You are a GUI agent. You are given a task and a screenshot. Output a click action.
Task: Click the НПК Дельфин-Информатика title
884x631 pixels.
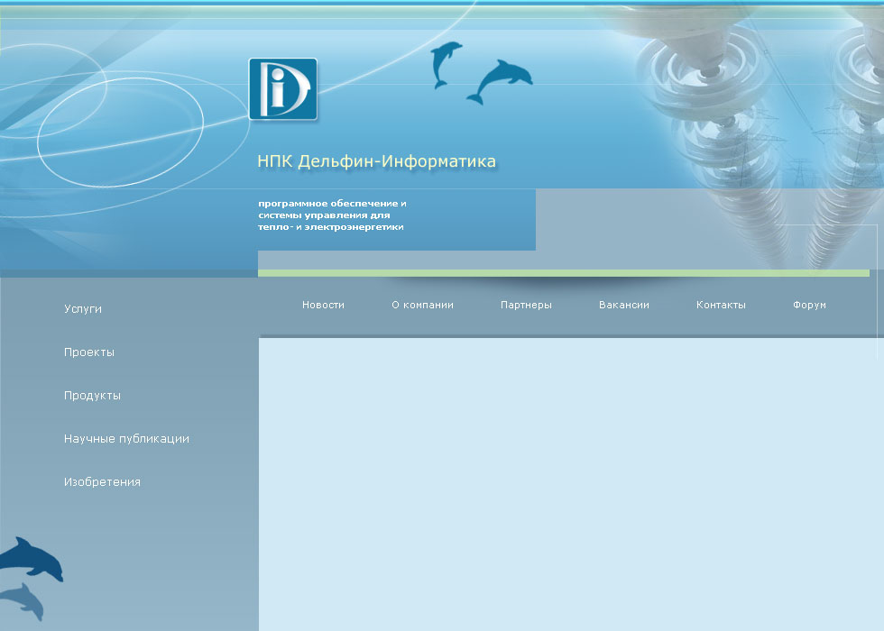tap(377, 161)
